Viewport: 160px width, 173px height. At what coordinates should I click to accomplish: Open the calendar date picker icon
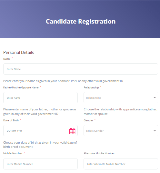tap(72, 131)
